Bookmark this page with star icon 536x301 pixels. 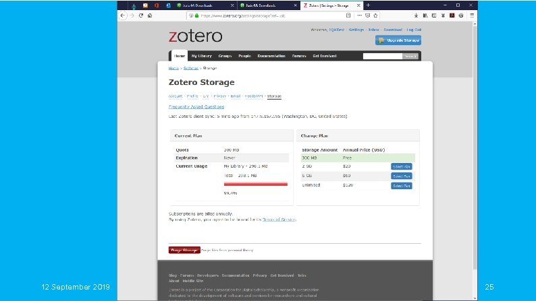375,15
